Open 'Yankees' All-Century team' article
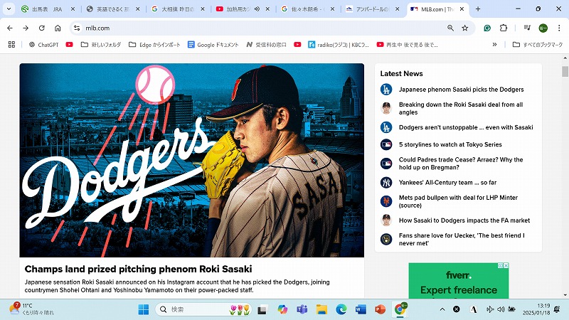This screenshot has width=569, height=320. 448,183
